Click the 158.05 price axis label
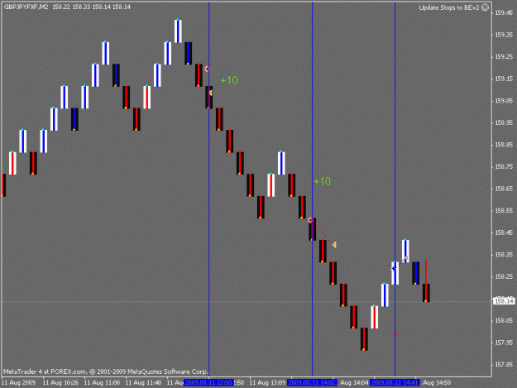 (504, 320)
